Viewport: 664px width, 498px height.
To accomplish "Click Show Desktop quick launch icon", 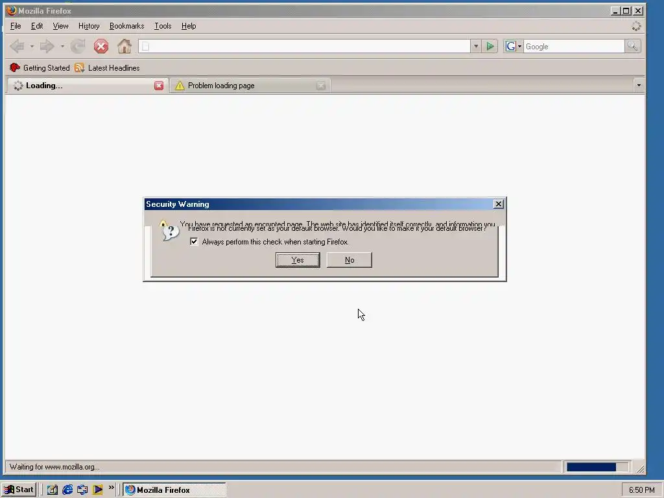I will pyautogui.click(x=52, y=490).
